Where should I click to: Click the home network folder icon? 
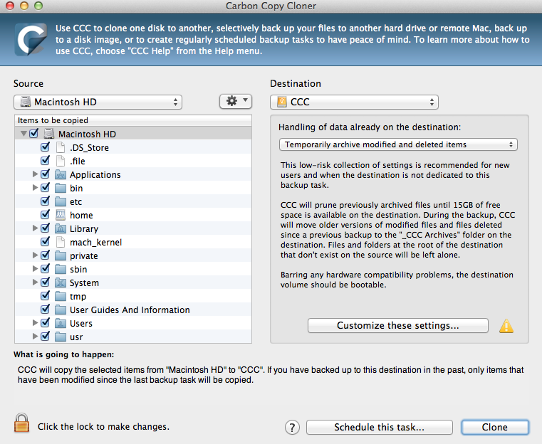coord(61,215)
